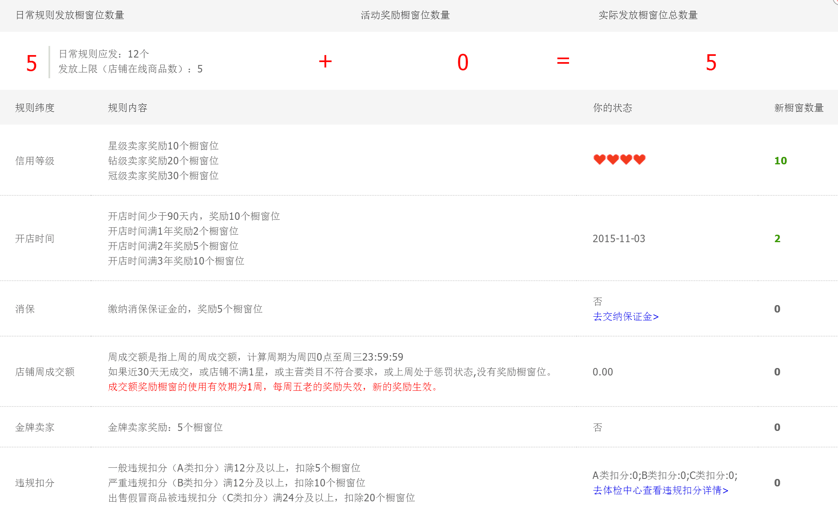Click the red equals sign

563,61
